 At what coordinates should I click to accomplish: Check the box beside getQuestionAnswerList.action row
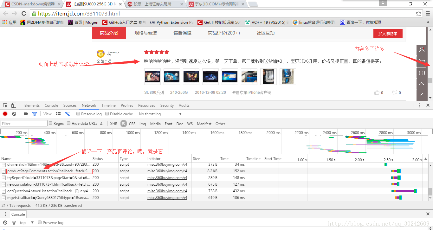tap(4, 191)
